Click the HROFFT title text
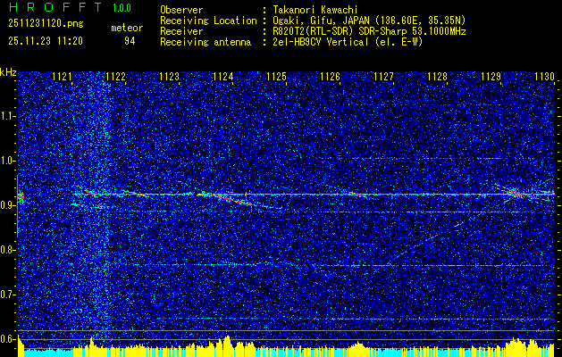The width and height of the screenshot is (562, 357). pyautogui.click(x=55, y=7)
